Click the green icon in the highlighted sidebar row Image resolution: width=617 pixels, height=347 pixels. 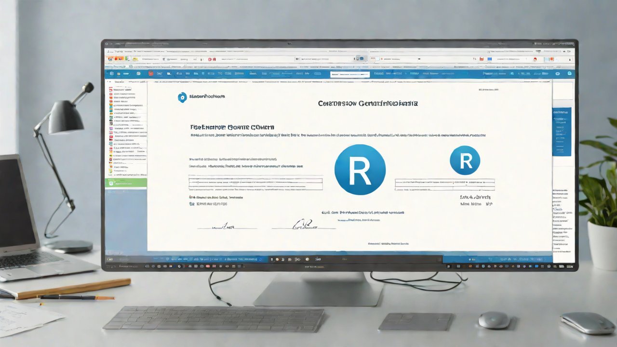point(110,183)
